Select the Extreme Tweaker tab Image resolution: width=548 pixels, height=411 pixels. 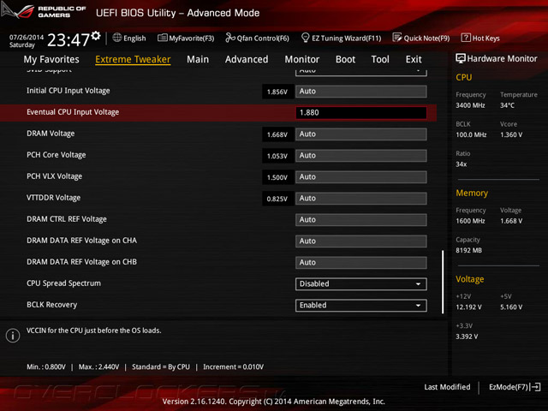click(x=133, y=59)
